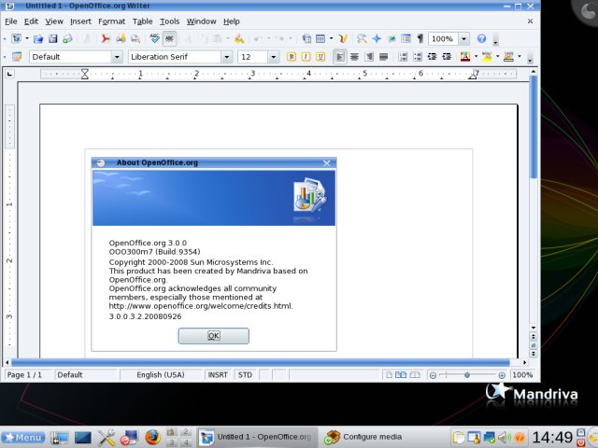Toggle Nonprinting Characters pilcrow
Image resolution: width=598 pixels, height=448 pixels.
tap(420, 38)
